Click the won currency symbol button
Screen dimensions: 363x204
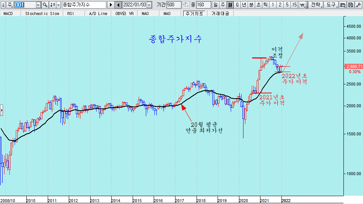coord(302,5)
